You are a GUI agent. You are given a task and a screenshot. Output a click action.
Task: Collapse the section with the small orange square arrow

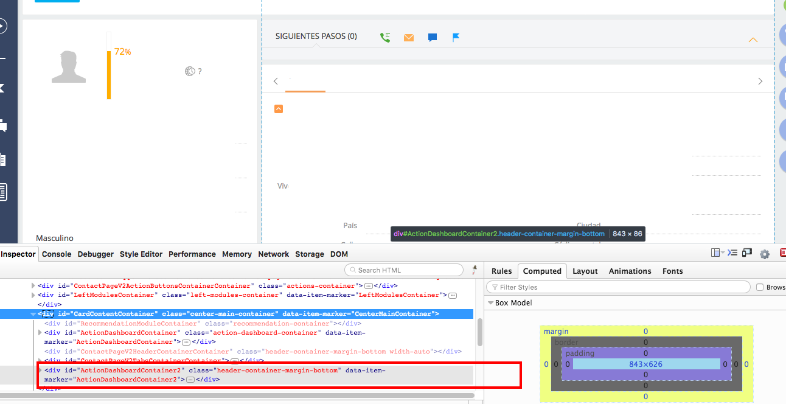click(x=279, y=109)
